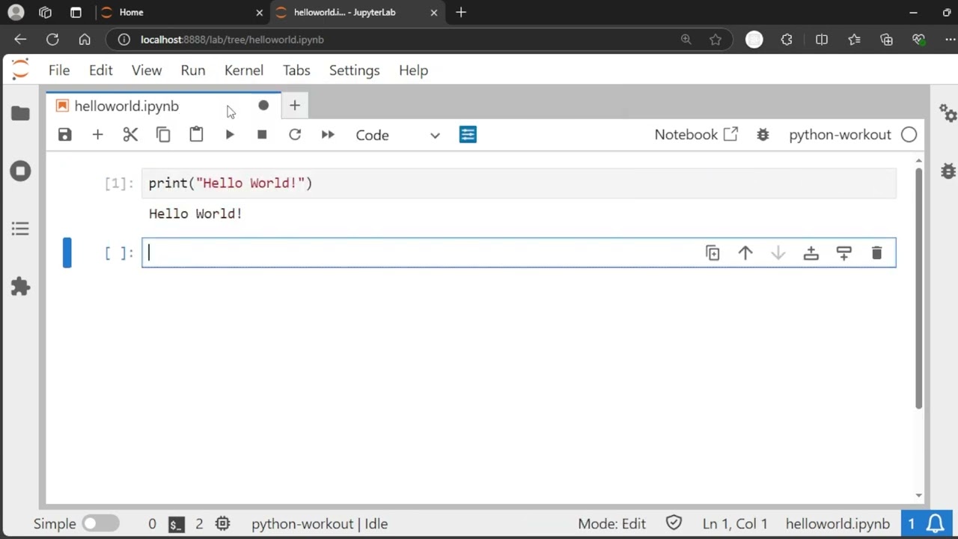Click the browser address bar URL
This screenshot has height=539, width=958.
pyautogui.click(x=232, y=40)
